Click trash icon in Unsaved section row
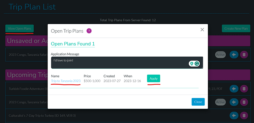The width and height of the screenshot is (254, 123). point(244,55)
